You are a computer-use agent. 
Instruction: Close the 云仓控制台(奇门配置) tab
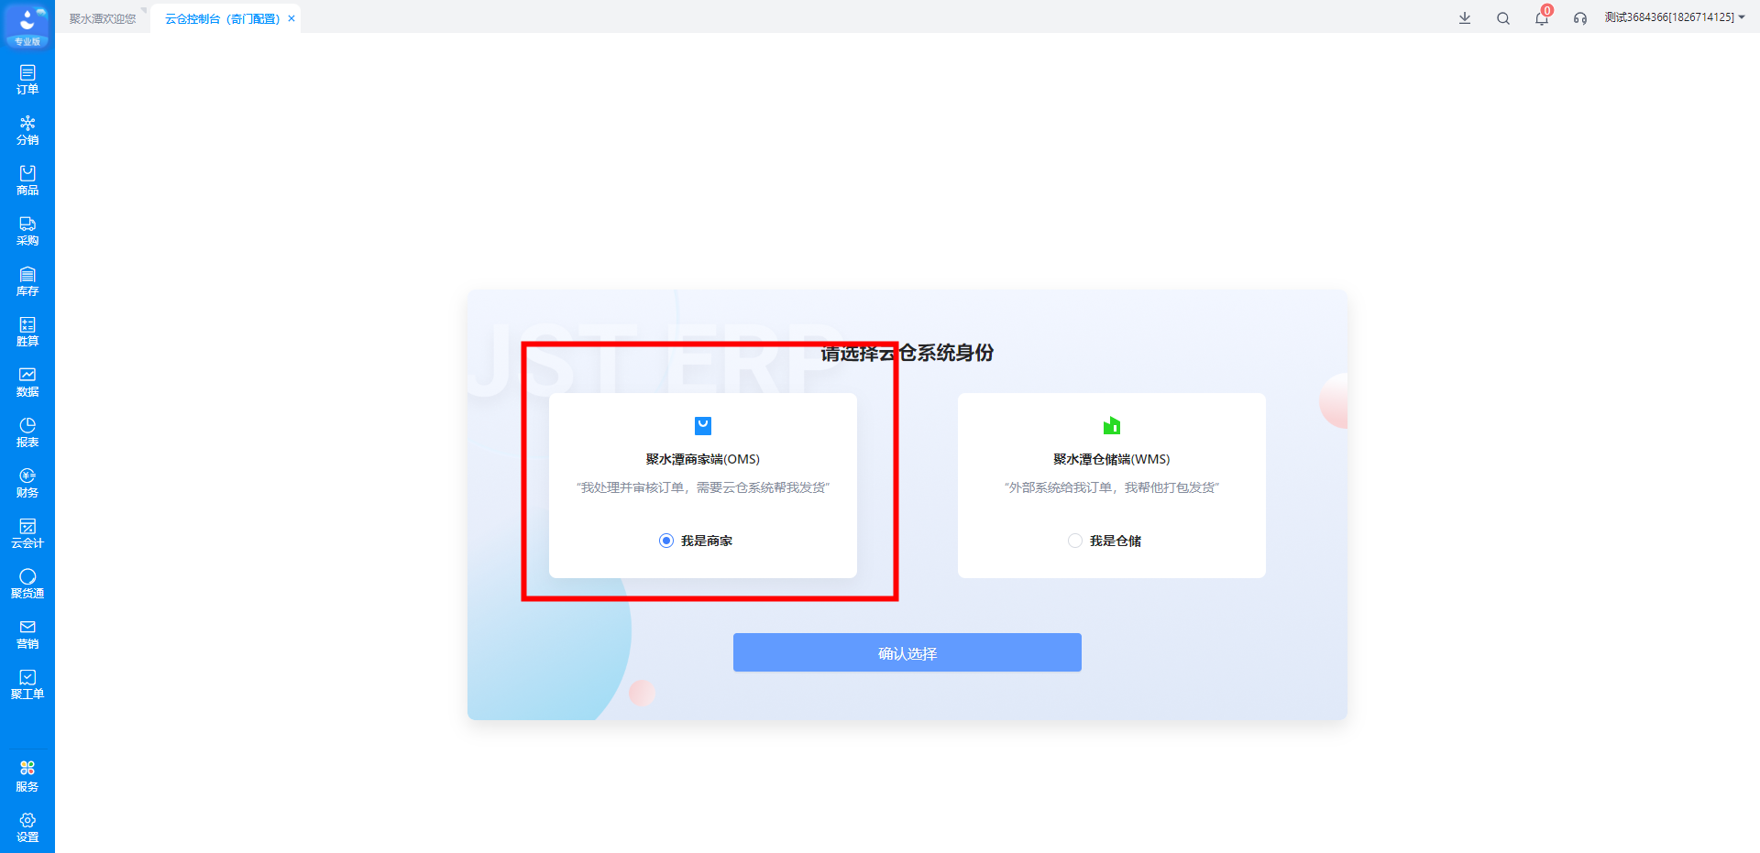(291, 18)
